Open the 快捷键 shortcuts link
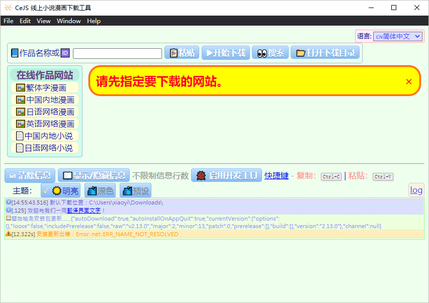The height and width of the screenshot is (303, 429). [x=276, y=175]
